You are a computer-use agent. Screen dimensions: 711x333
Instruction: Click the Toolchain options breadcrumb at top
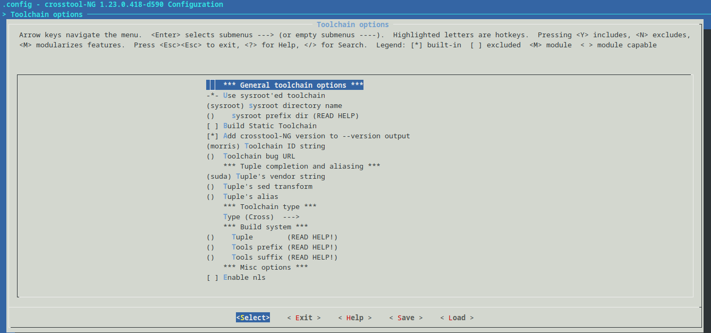pyautogui.click(x=47, y=14)
